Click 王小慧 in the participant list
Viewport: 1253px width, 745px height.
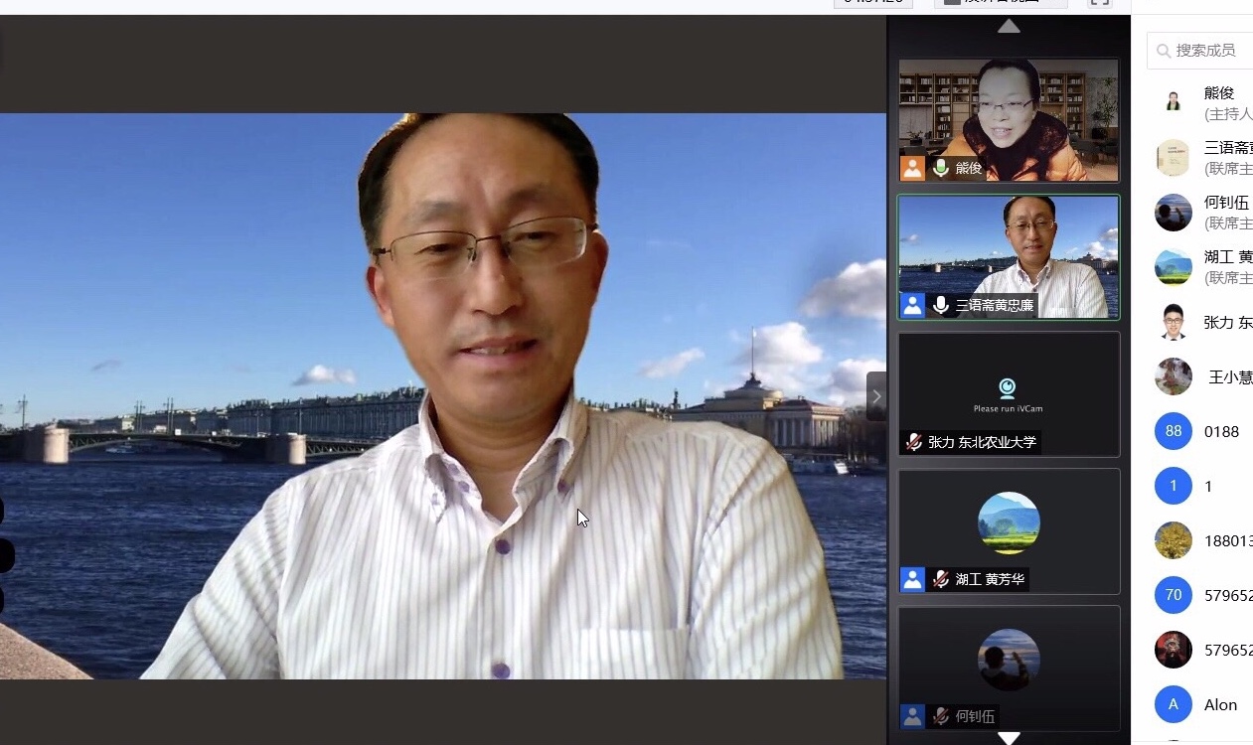tap(1228, 376)
